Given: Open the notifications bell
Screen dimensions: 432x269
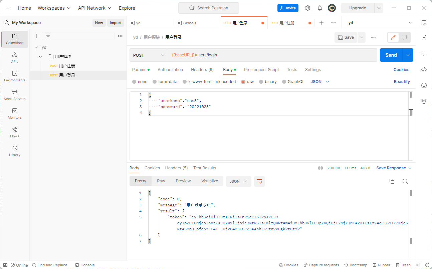Looking at the screenshot, I should coord(320,8).
